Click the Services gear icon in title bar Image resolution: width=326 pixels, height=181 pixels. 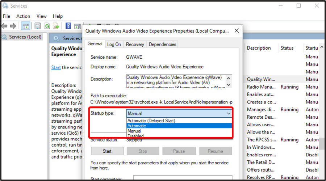tap(5, 5)
